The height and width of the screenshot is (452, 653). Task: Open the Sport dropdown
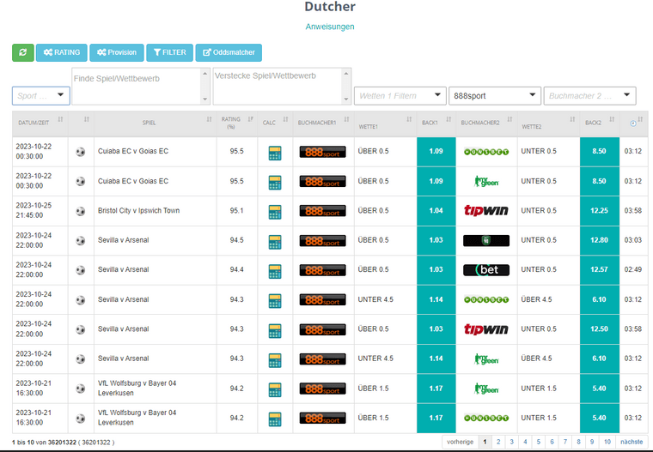(40, 96)
